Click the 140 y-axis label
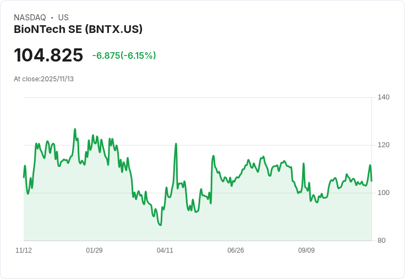Viewport: 405px width, 279px height. tap(384, 97)
